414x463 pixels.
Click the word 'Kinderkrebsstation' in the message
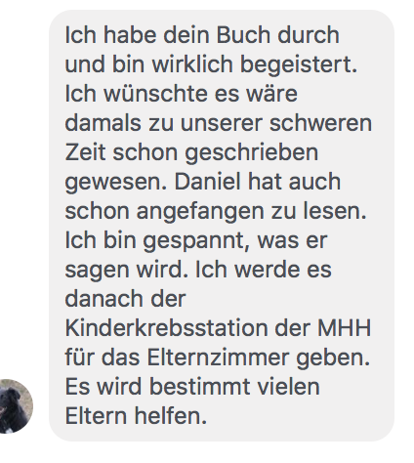point(167,328)
